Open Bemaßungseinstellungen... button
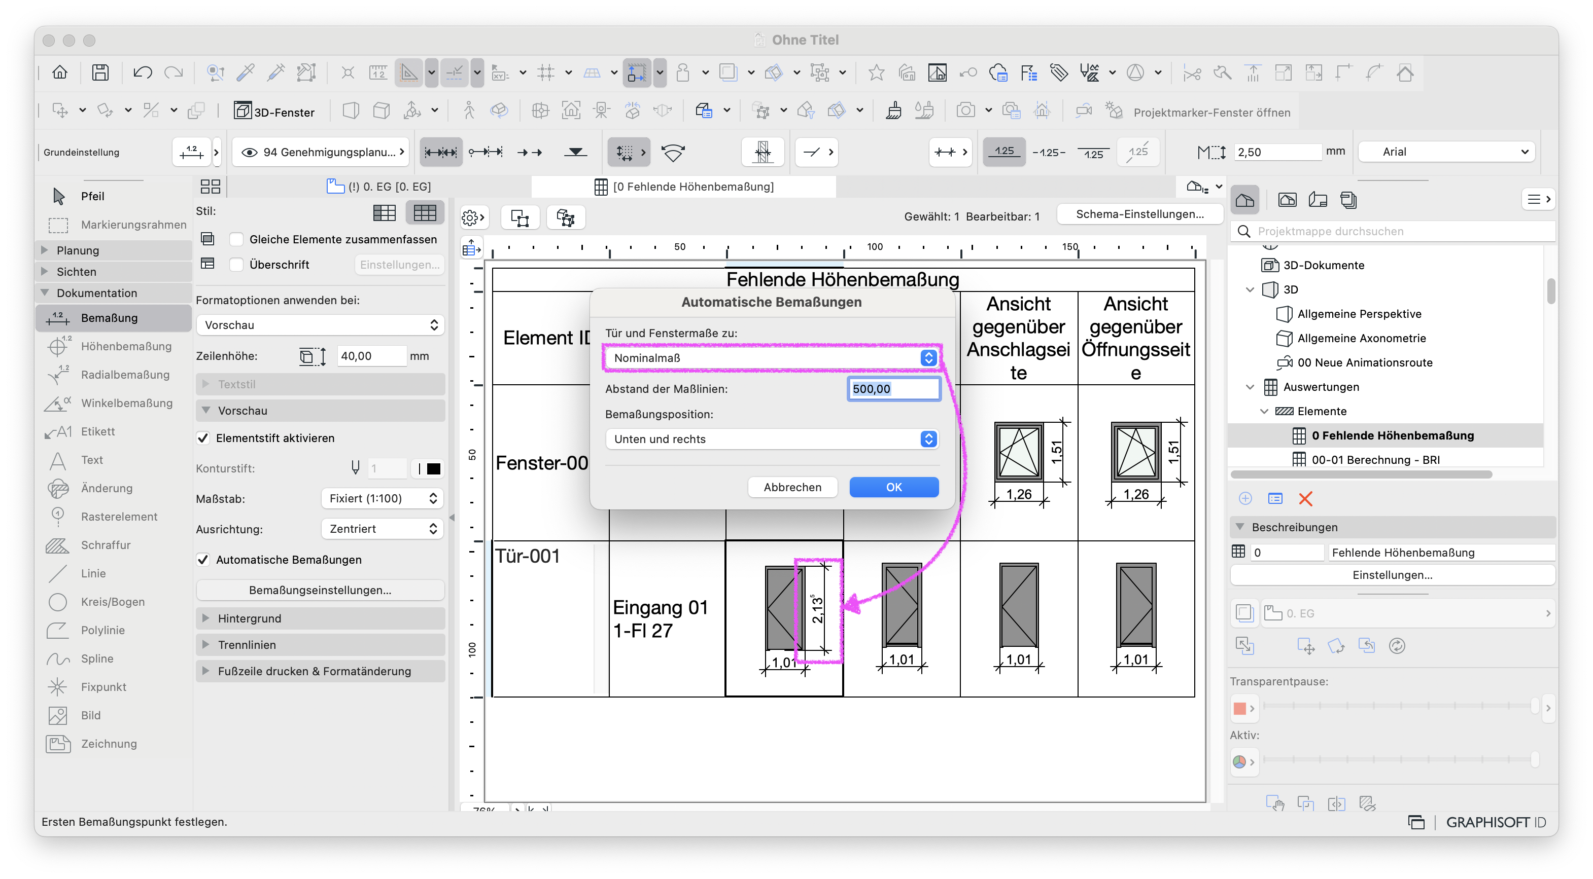This screenshot has height=879, width=1593. [320, 590]
